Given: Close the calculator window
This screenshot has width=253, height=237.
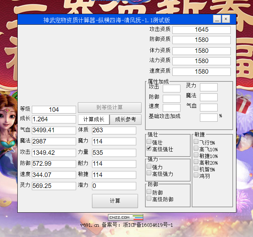Looking at the screenshot, I should click(x=226, y=19).
